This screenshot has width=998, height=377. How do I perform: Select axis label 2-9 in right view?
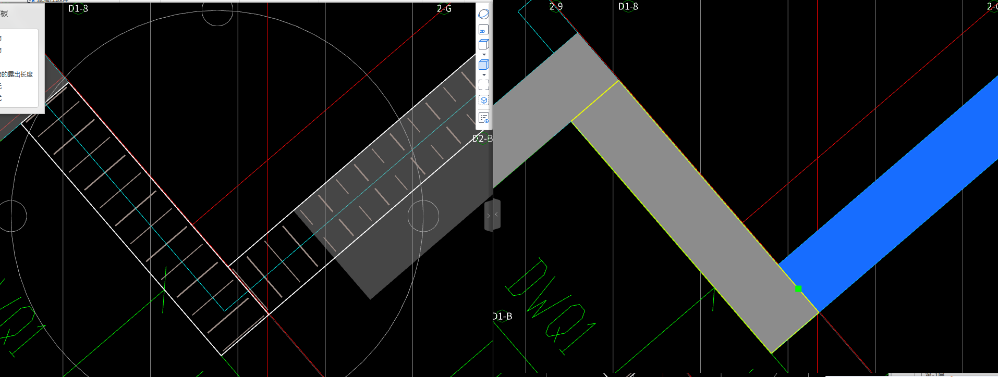click(556, 6)
